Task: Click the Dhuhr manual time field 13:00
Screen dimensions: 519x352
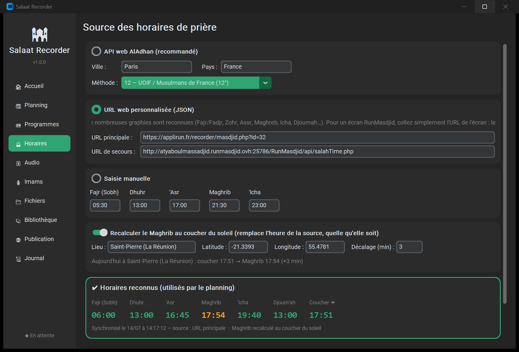Action: 145,205
